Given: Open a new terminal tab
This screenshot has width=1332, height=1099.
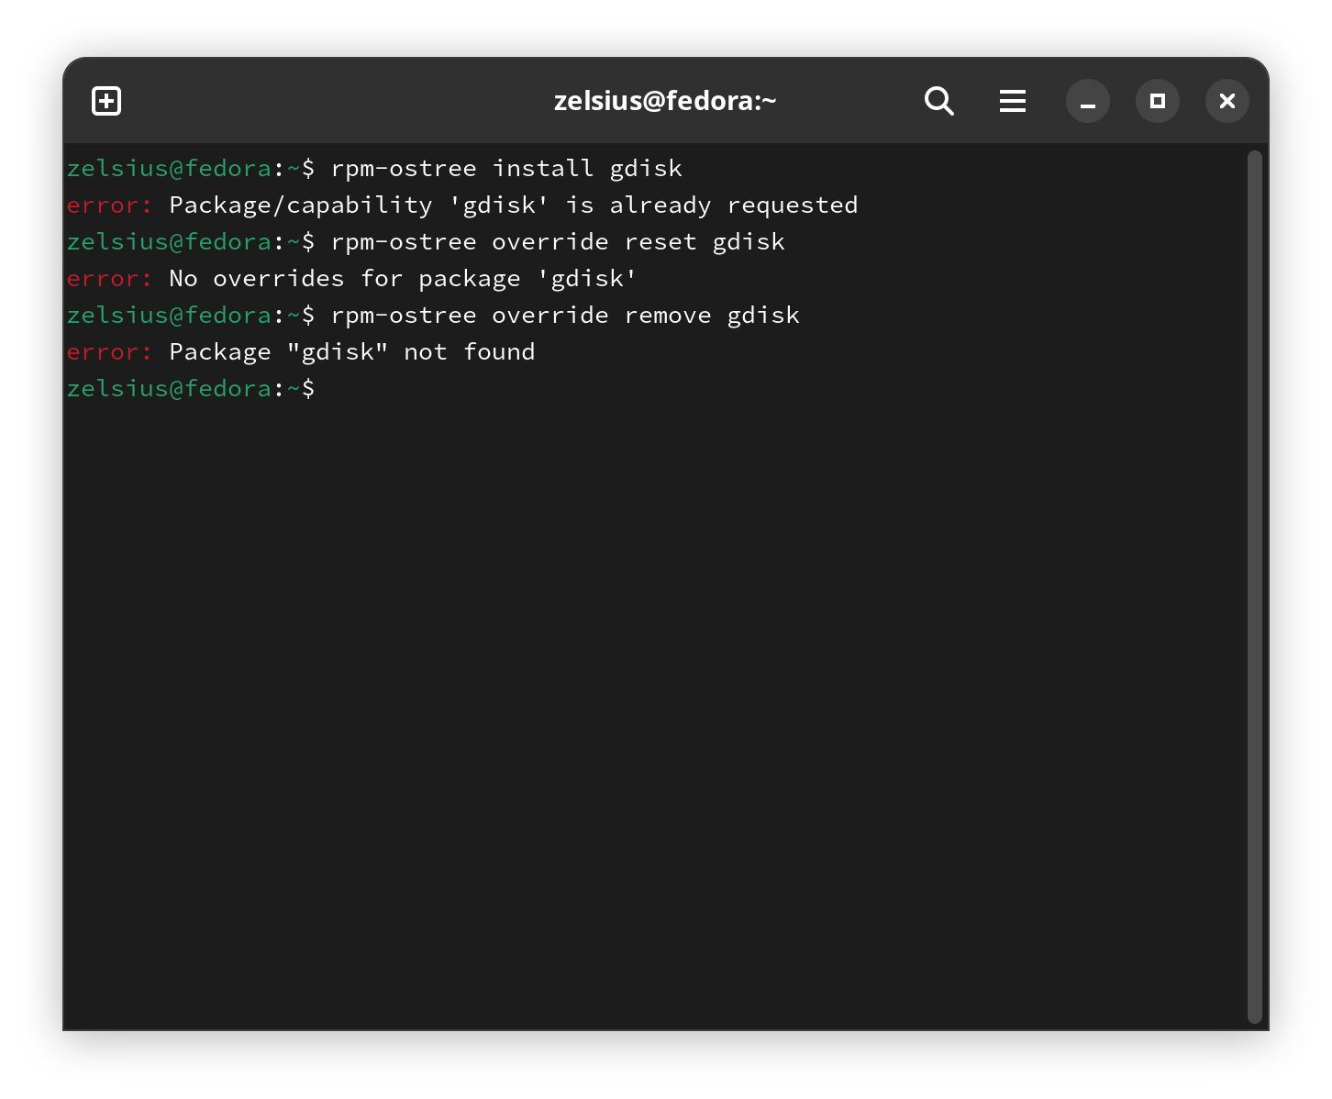Looking at the screenshot, I should coord(106,101).
